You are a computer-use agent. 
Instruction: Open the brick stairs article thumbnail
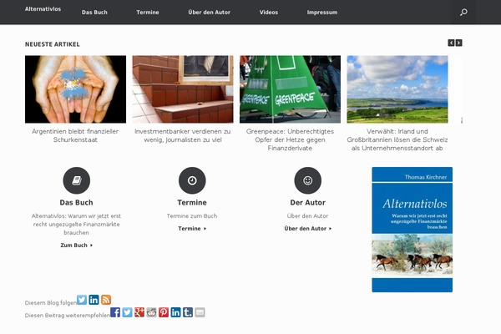coord(183,89)
